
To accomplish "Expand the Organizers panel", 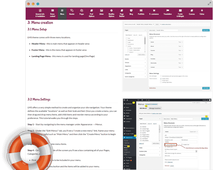I will (x=135, y=66).
